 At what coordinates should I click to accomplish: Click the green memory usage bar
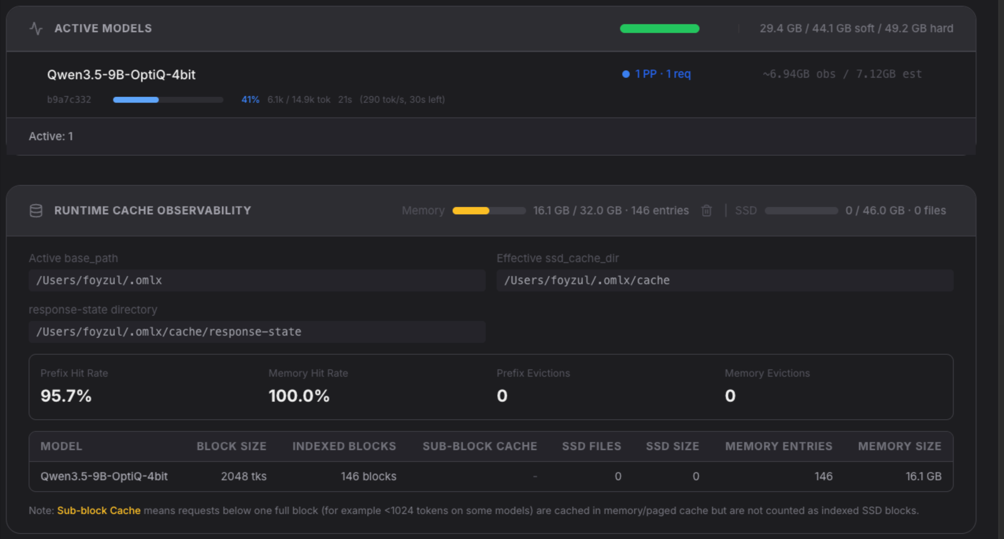pos(659,29)
